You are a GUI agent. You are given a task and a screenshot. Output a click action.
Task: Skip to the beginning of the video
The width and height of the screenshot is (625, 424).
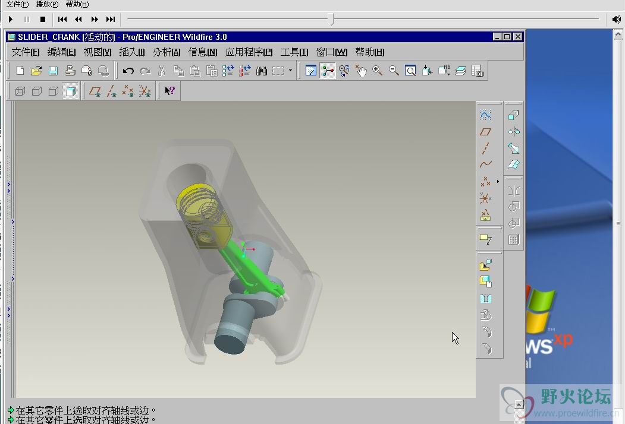62,19
